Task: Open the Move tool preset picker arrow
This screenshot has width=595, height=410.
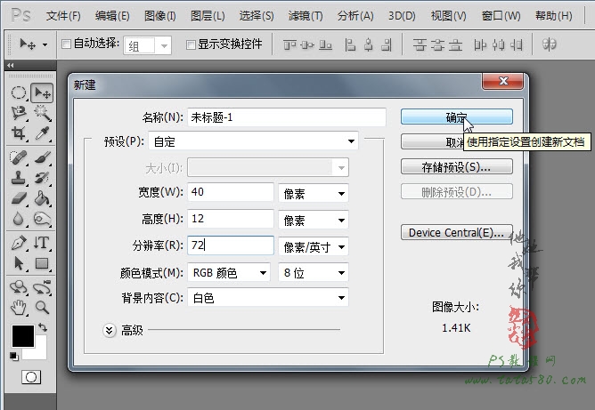Action: tap(45, 44)
